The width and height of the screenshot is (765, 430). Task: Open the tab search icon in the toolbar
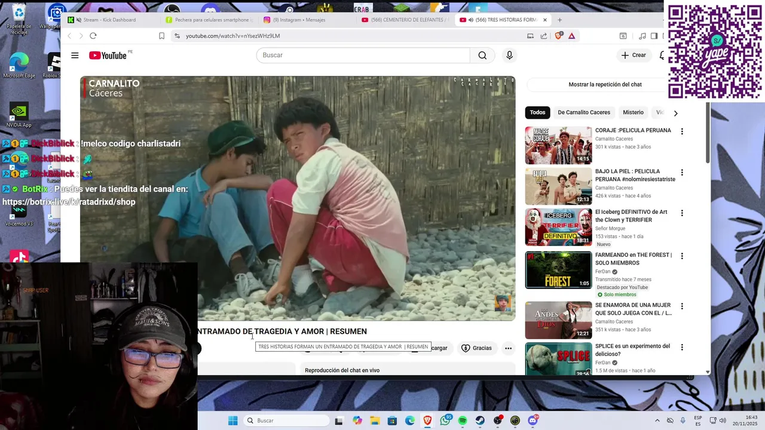[623, 36]
